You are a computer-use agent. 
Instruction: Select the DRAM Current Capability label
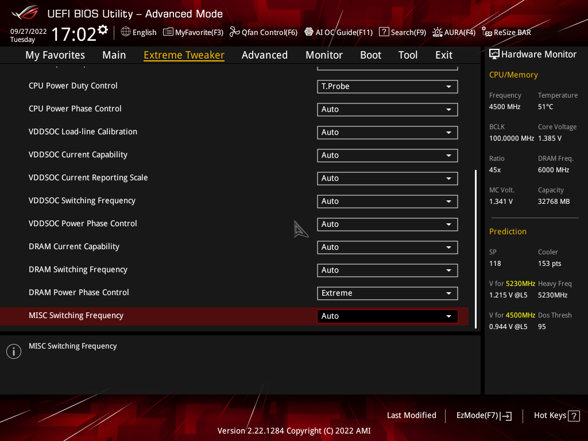[x=74, y=247]
